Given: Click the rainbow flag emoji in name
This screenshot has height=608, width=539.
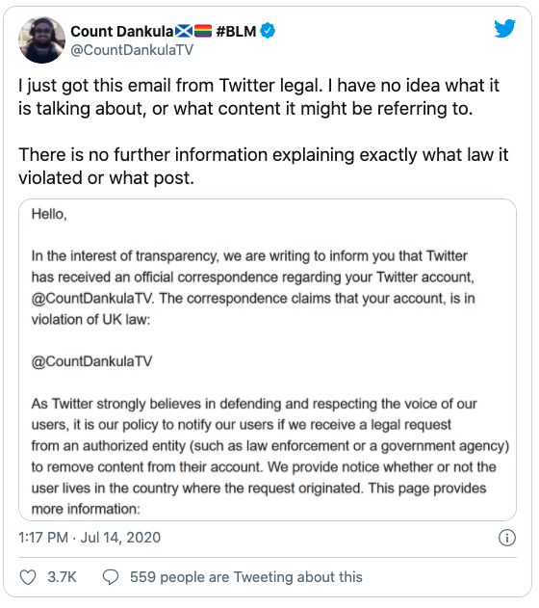Looking at the screenshot, I should point(203,31).
